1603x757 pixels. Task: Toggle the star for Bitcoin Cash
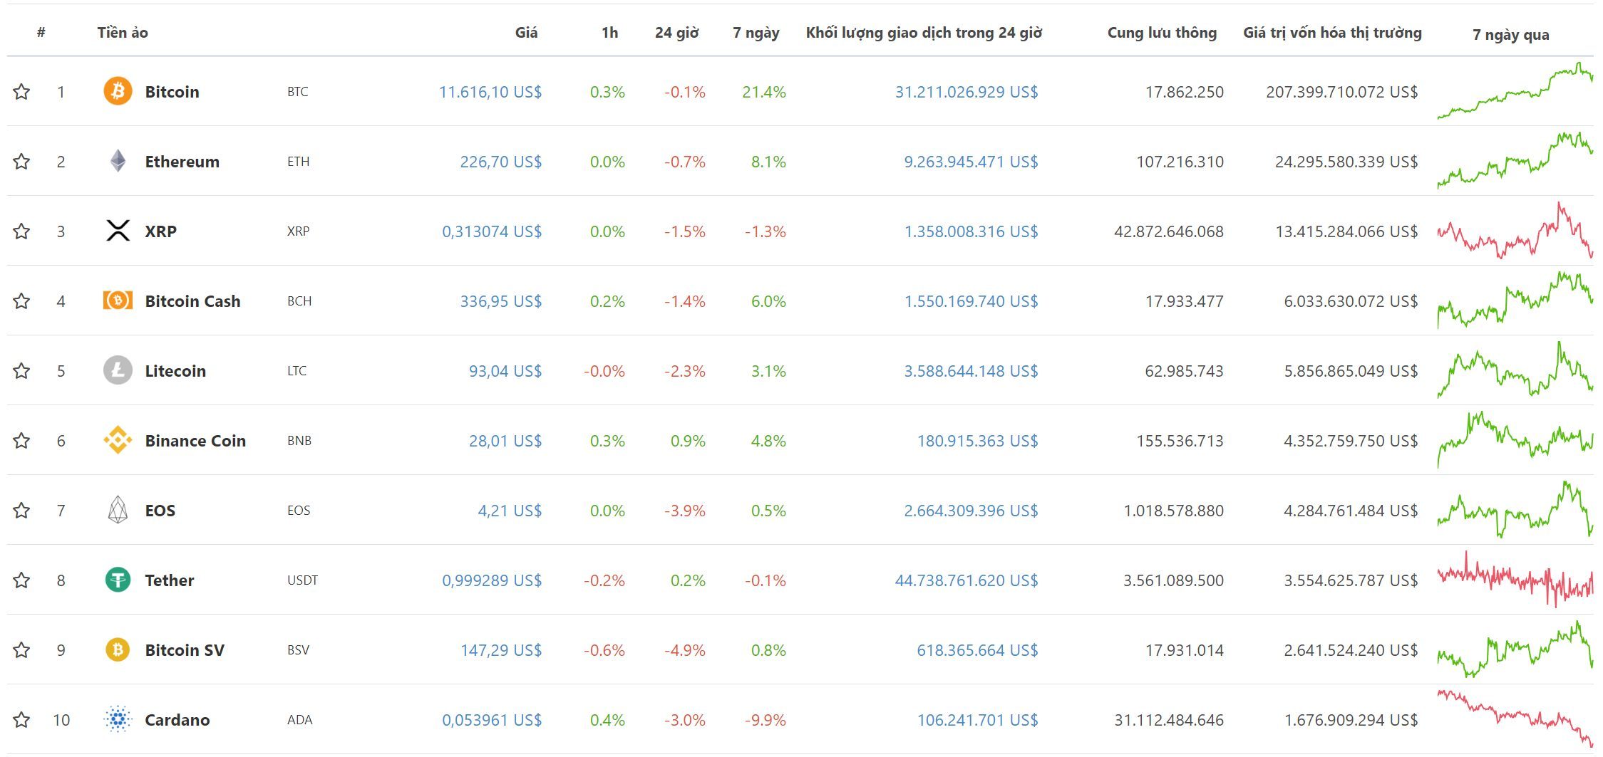[21, 301]
